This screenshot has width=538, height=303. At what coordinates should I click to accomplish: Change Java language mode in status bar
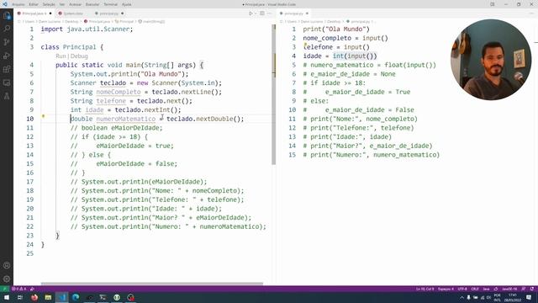point(486,289)
